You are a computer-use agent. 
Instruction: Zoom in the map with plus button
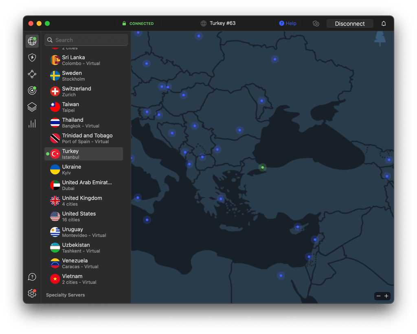pyautogui.click(x=386, y=296)
